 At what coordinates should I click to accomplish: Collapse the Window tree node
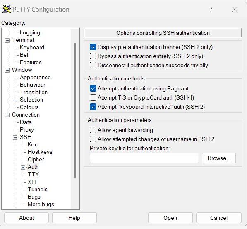pyautogui.click(x=7, y=70)
